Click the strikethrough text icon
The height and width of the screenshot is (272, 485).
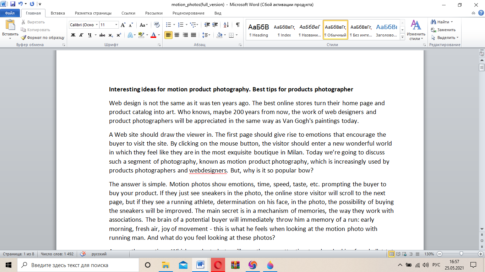point(102,35)
